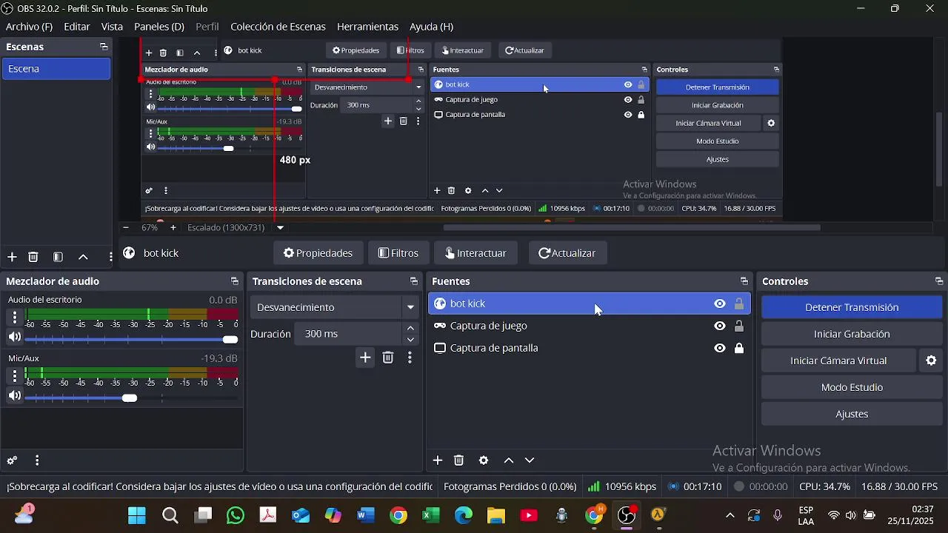Open Mic/Aux options menu dots
948x533 pixels.
pos(14,376)
